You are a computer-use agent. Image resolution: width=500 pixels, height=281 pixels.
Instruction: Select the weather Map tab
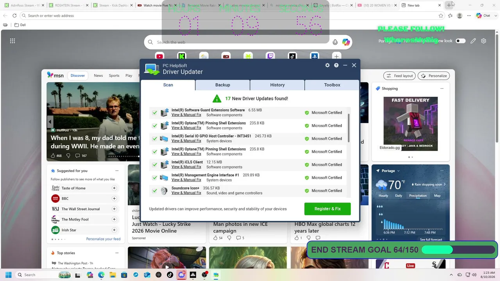[x=437, y=196]
